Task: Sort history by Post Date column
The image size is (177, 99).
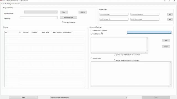Action: (26, 32)
